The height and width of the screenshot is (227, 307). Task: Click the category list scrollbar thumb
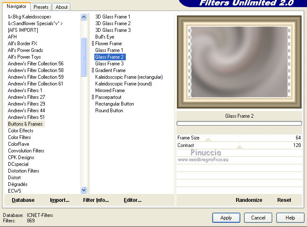[83, 57]
